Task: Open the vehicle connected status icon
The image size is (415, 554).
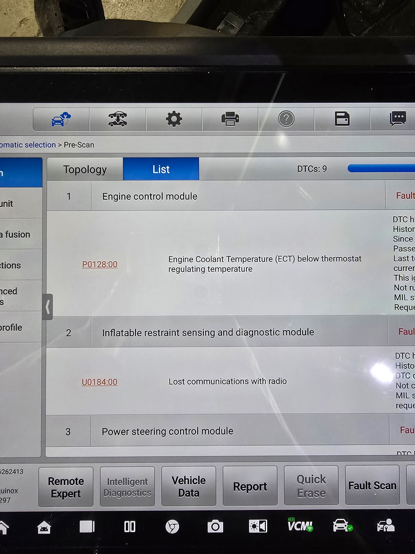Action: click(x=342, y=525)
